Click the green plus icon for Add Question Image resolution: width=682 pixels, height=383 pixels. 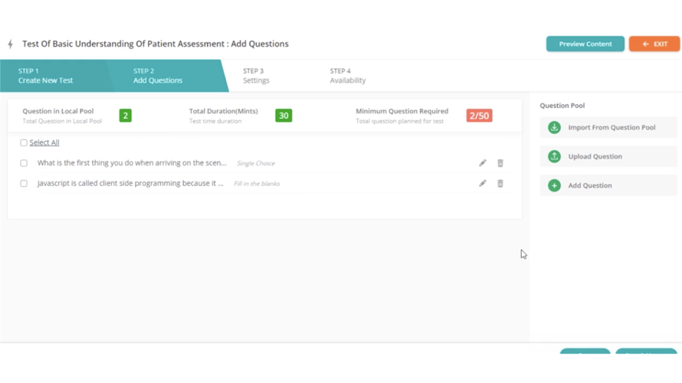pos(554,185)
